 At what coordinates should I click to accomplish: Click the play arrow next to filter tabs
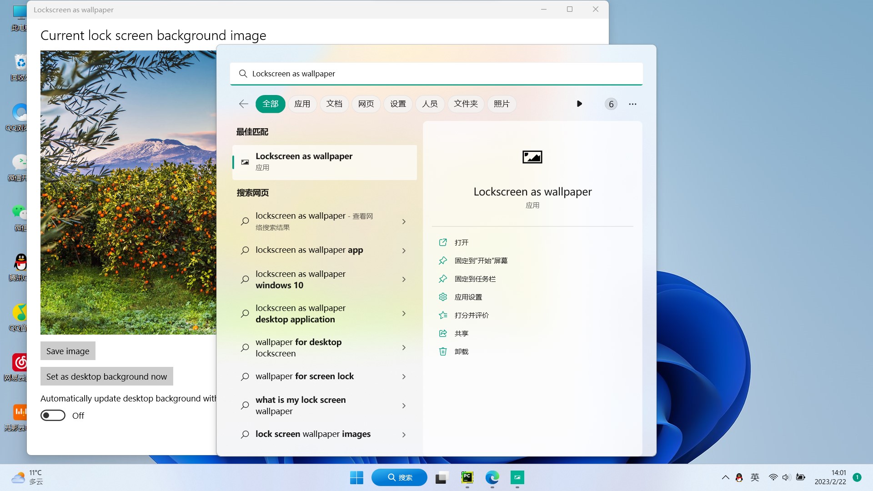coord(579,104)
